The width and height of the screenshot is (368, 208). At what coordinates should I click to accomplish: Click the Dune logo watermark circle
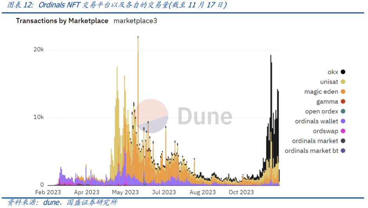click(151, 116)
